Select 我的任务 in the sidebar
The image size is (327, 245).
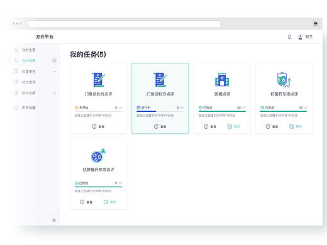29,61
